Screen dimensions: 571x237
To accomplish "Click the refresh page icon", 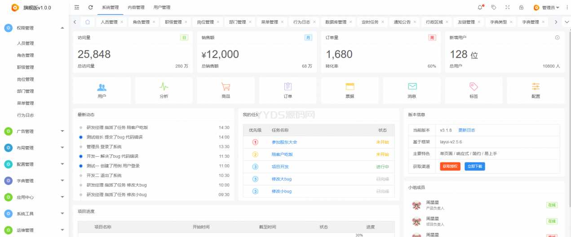I will point(91,7).
